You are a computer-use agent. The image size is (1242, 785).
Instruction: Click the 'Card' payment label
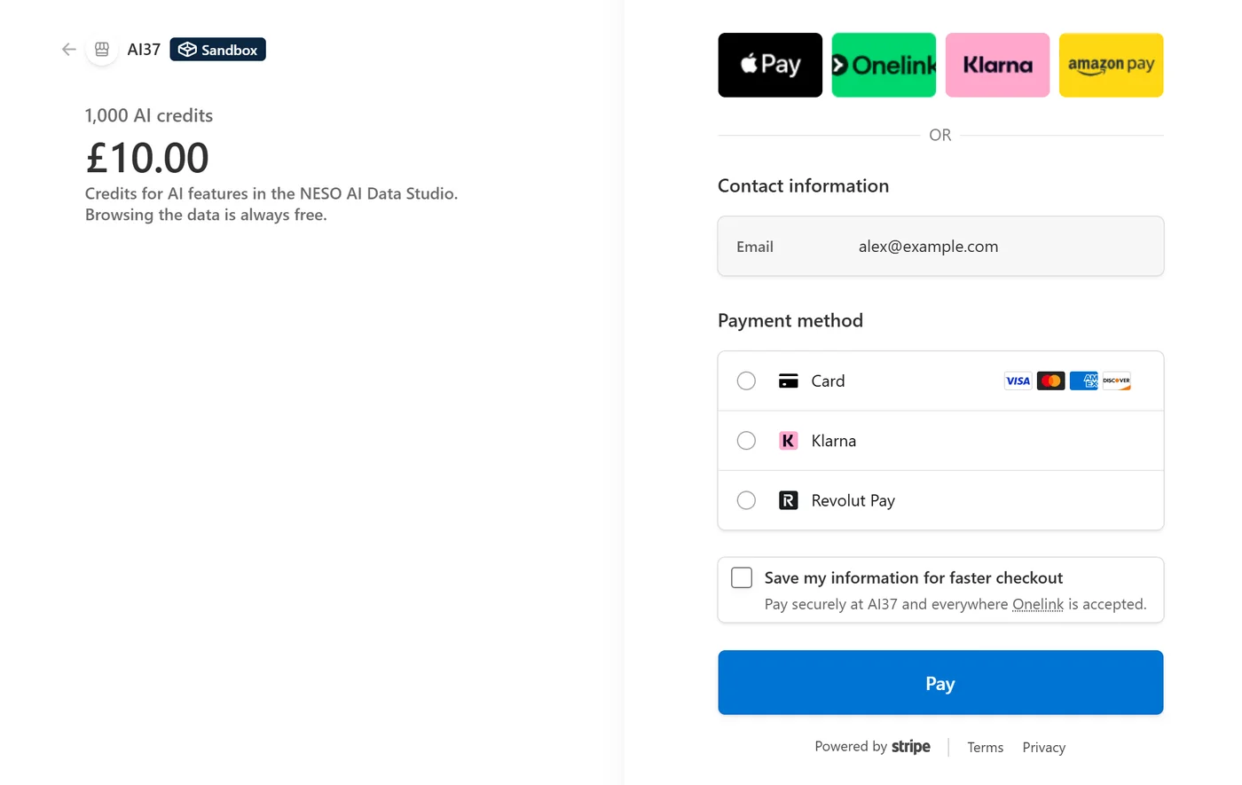coord(828,381)
